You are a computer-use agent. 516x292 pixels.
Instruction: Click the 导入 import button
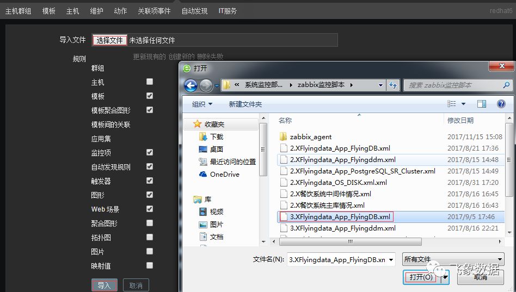pos(105,285)
